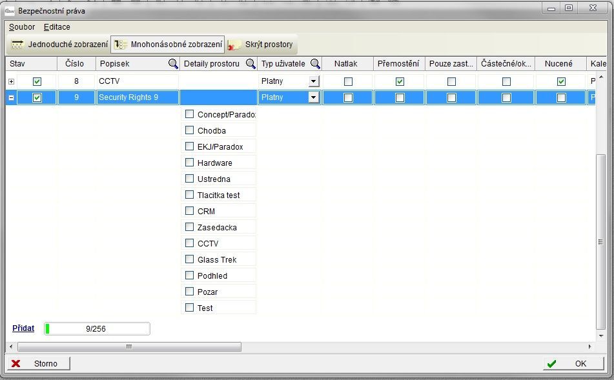Click the magnifier icon in Typ uživatele header
The width and height of the screenshot is (614, 380).
(315, 64)
